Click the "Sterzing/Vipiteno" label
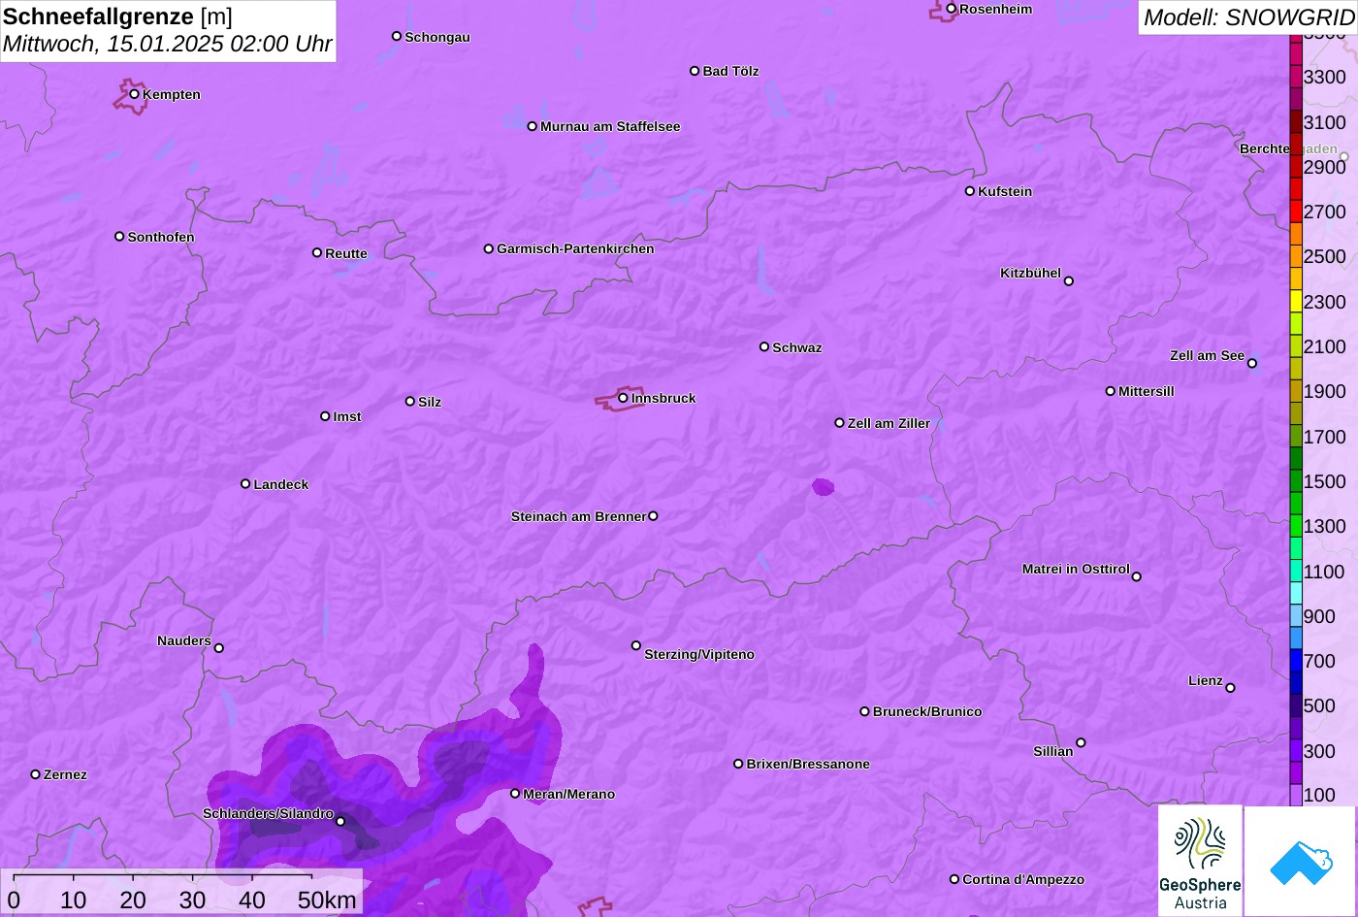This screenshot has height=917, width=1358. (699, 654)
